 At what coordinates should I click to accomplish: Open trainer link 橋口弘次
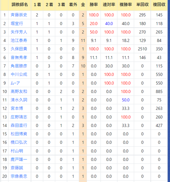point(19,142)
